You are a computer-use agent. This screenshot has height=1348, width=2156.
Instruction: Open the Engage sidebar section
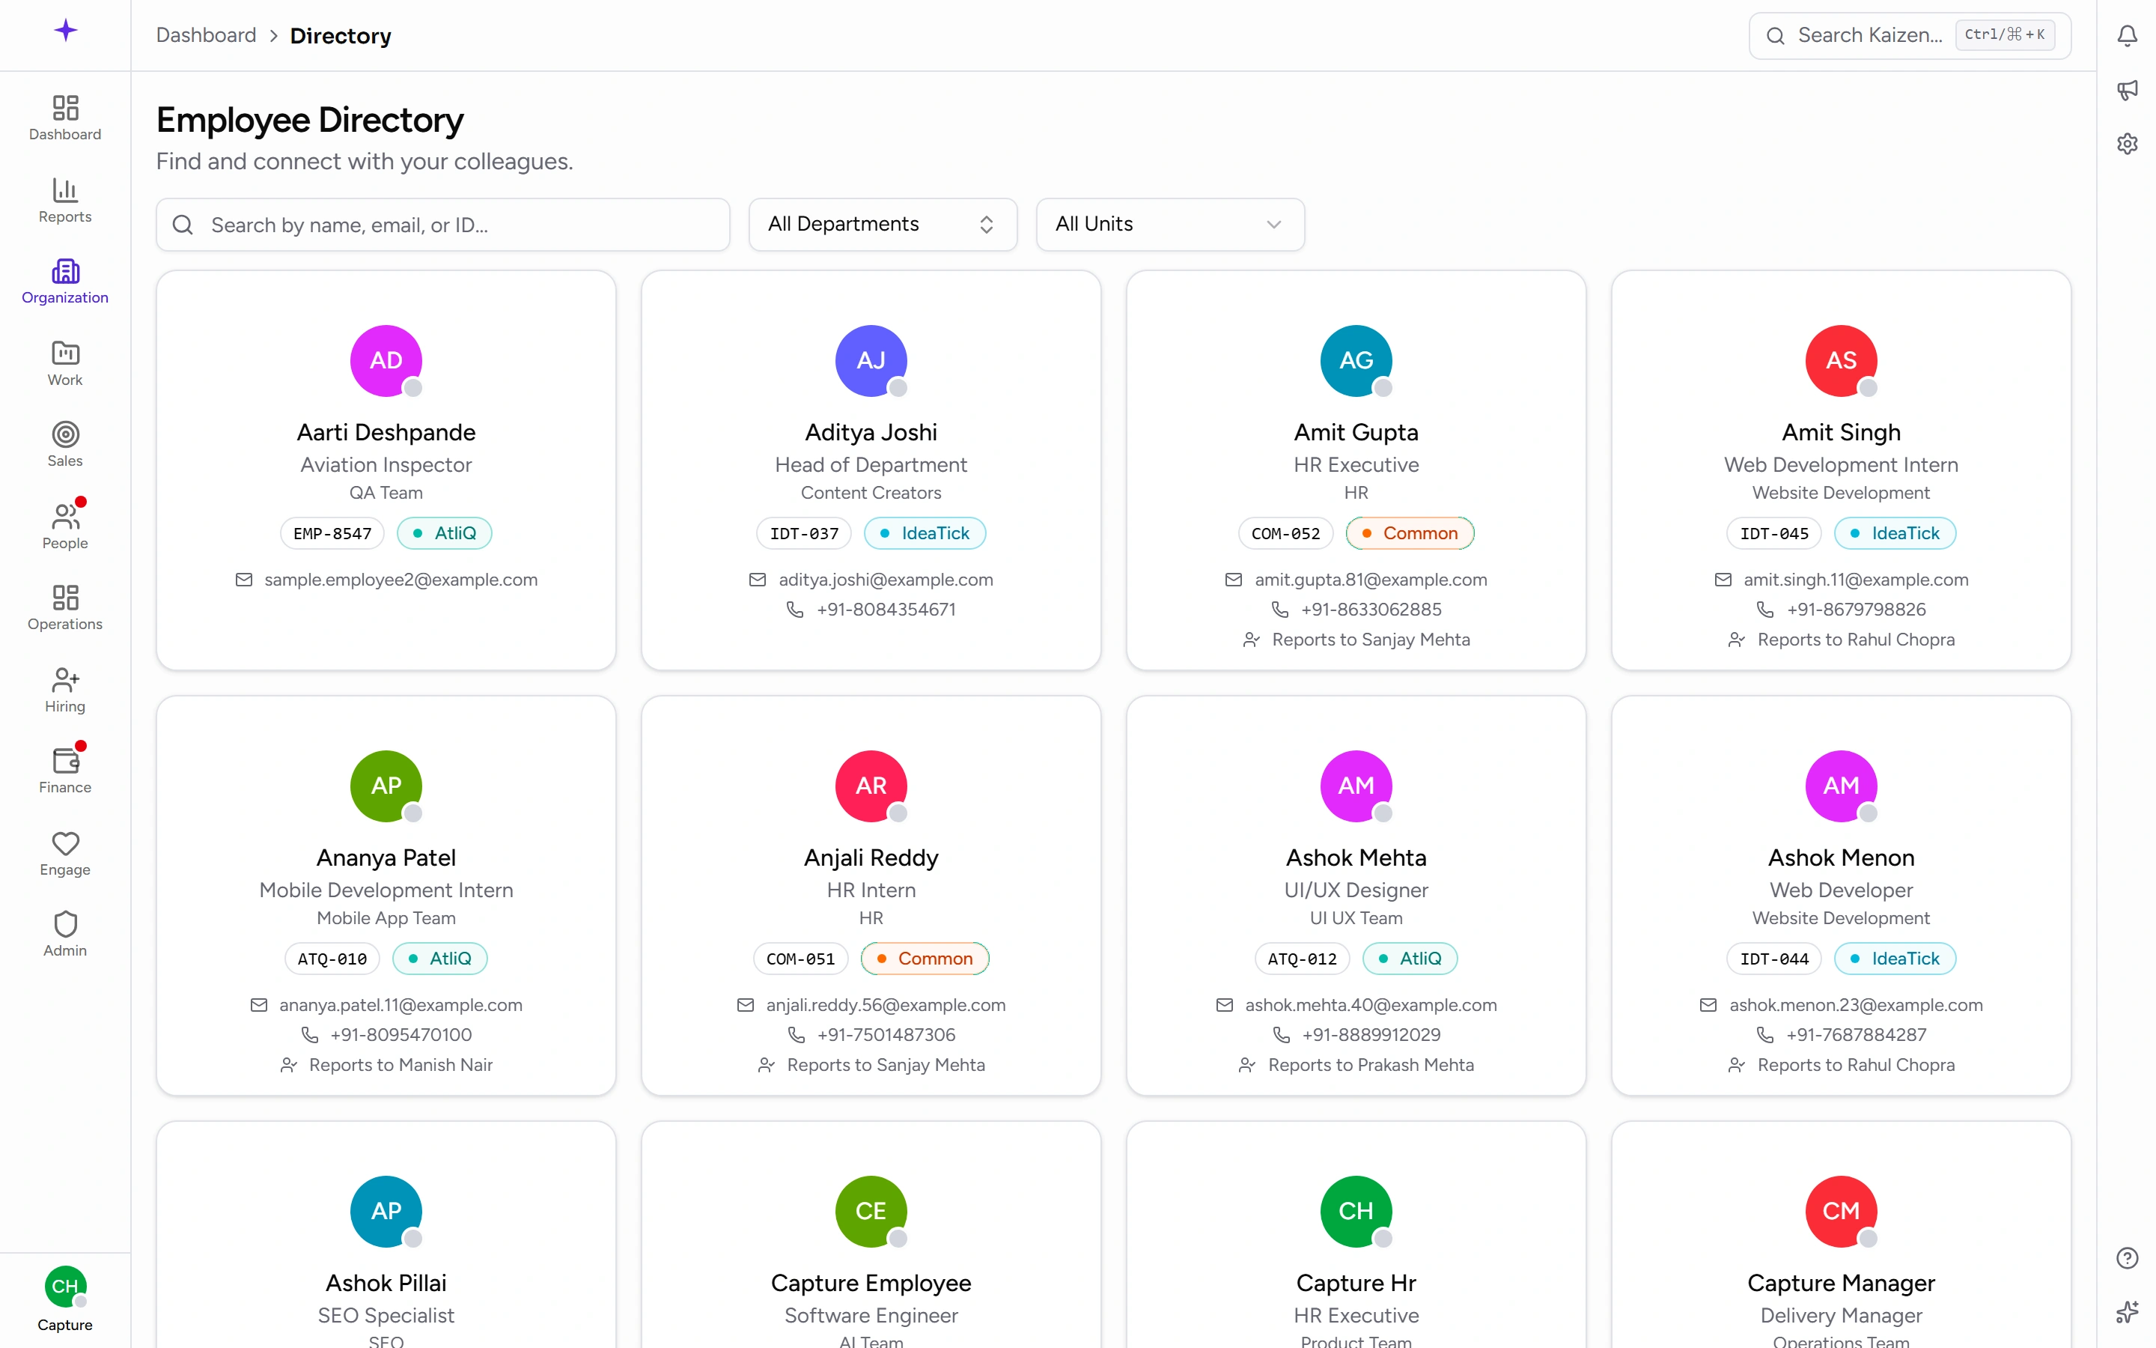point(65,853)
